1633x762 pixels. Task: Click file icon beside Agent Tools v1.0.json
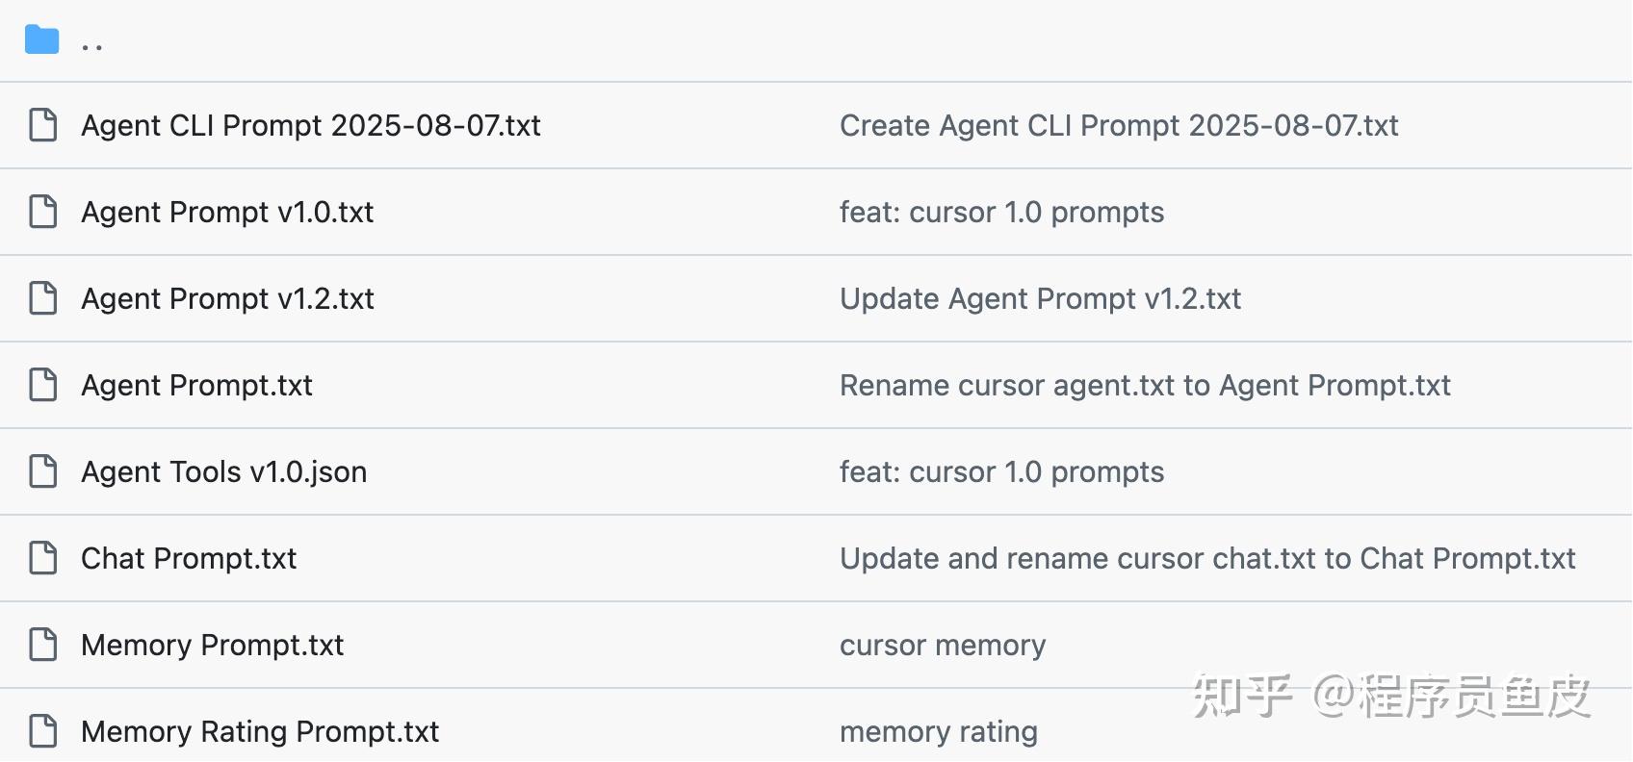click(x=43, y=471)
